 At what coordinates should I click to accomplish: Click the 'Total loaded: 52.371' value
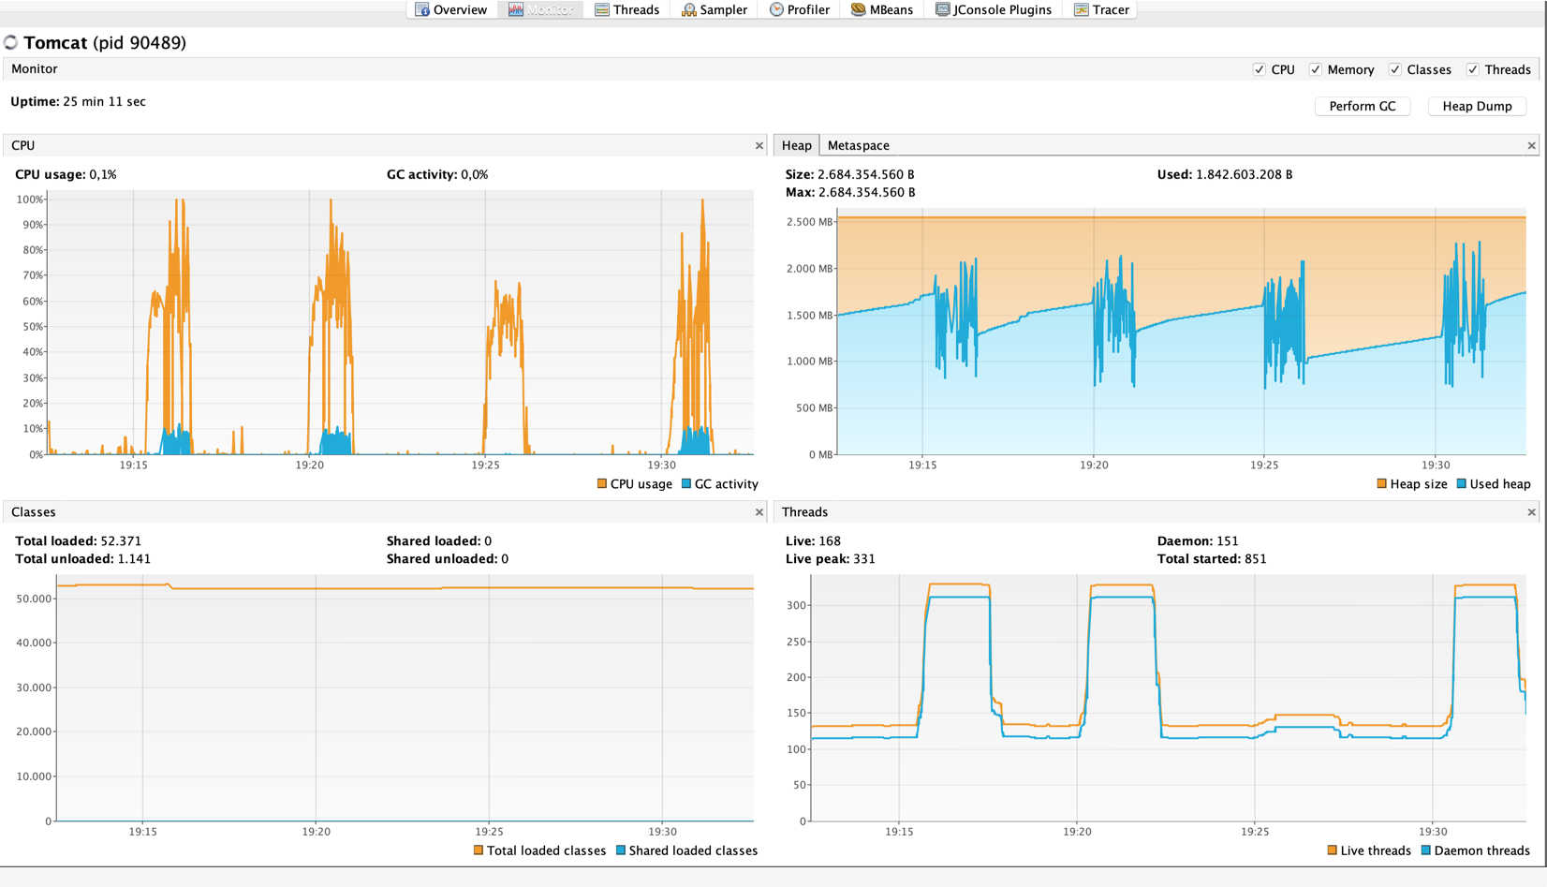click(79, 540)
